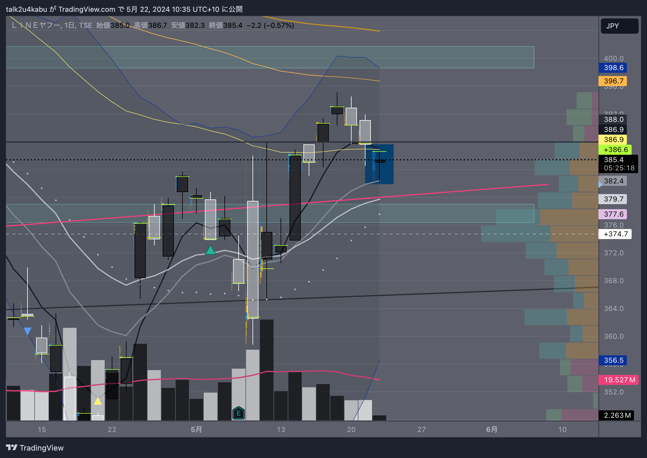Click the green earnings E marker icon
This screenshot has width=647, height=458.
238,413
